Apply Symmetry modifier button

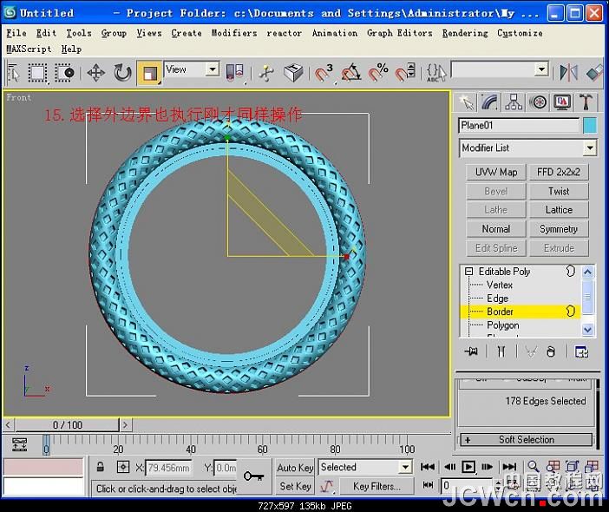[559, 229]
